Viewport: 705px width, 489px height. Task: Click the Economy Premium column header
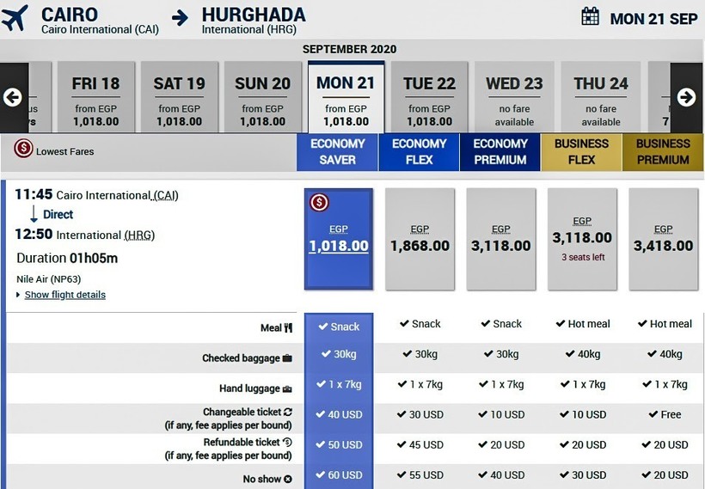click(500, 152)
